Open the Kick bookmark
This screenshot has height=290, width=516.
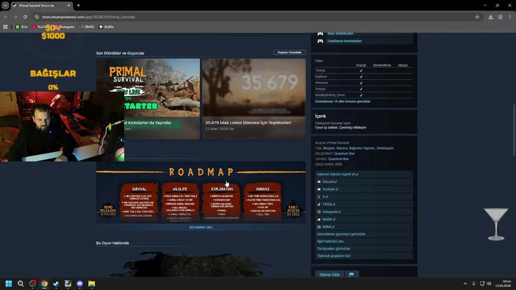coord(22,27)
